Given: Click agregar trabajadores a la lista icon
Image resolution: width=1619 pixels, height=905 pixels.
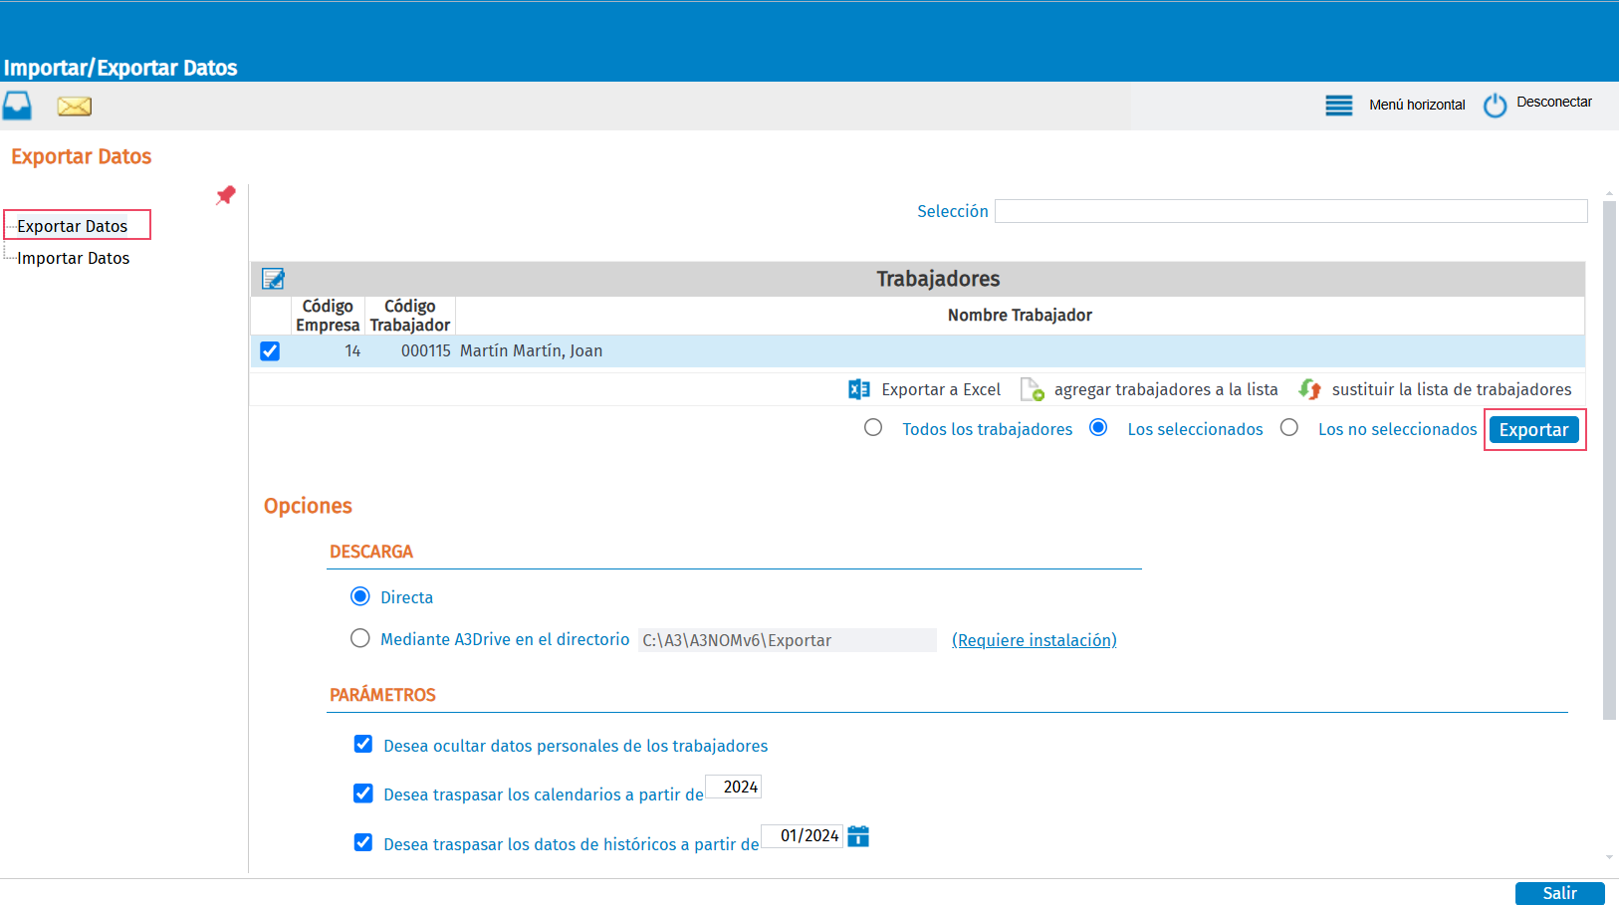Looking at the screenshot, I should click(x=1033, y=389).
